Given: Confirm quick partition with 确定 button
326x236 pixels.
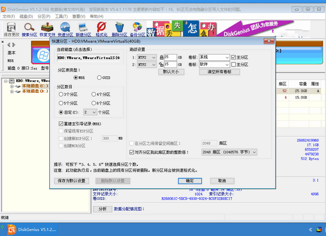Looking at the screenshot, I should (190, 181).
